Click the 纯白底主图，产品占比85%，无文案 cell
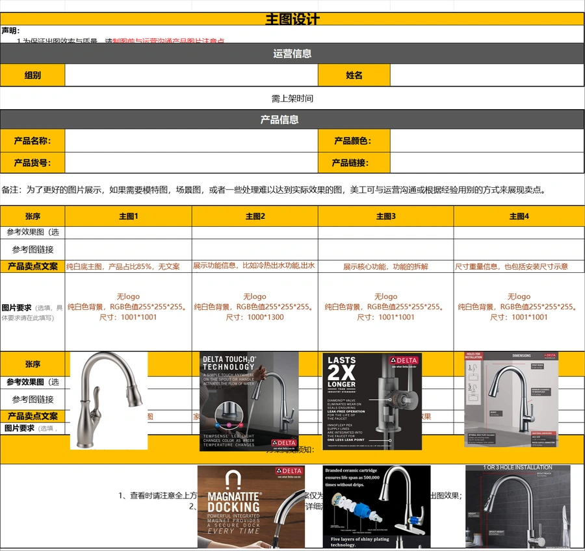 click(128, 266)
